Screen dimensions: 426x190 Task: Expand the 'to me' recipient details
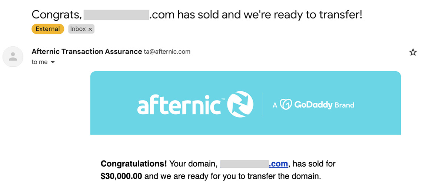[53, 62]
